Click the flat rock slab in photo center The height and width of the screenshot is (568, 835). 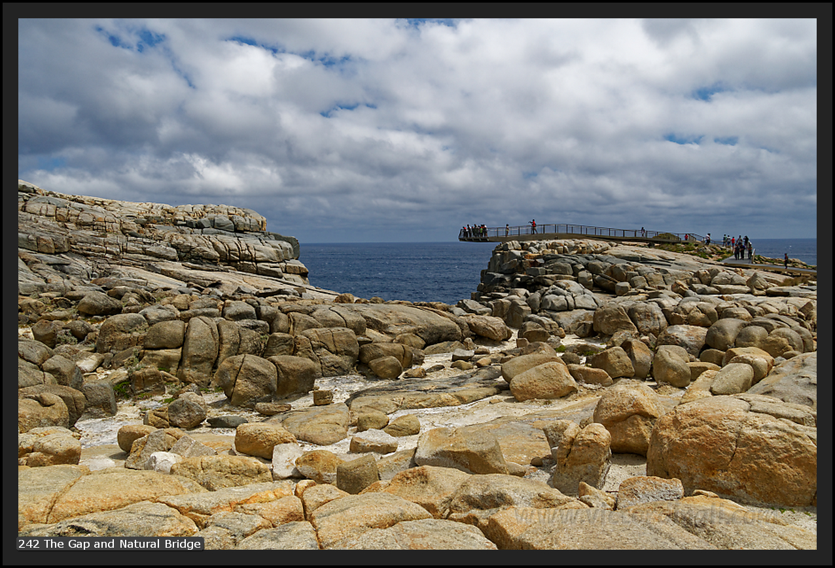425,394
